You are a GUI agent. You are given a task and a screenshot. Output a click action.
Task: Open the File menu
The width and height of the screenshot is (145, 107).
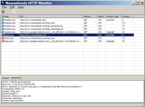(x=4, y=7)
